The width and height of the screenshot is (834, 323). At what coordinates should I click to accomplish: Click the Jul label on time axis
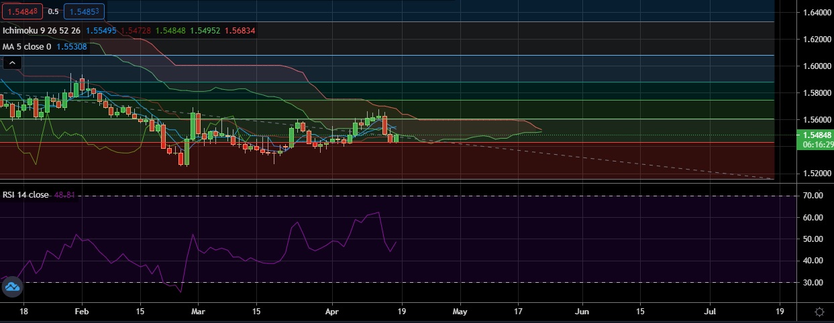tap(711, 312)
